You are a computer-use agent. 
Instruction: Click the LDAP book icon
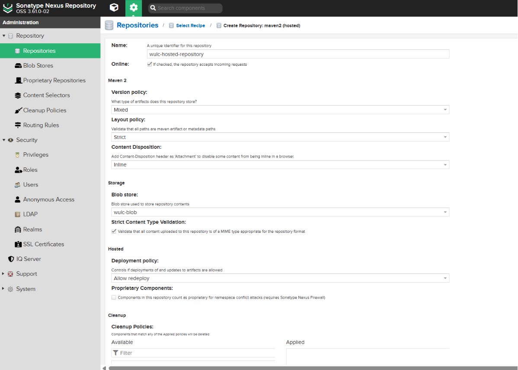point(17,214)
